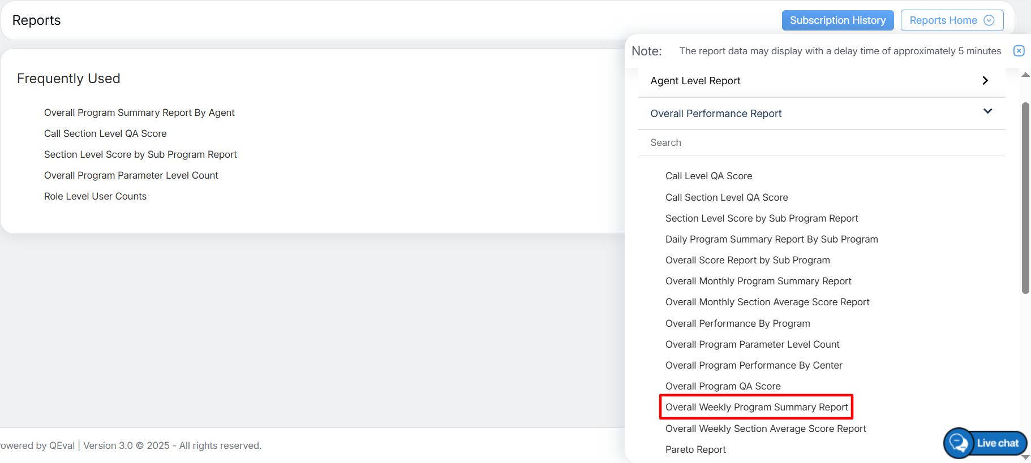Click the report list vertical scrollbar
The width and height of the screenshot is (1031, 463).
tap(1025, 198)
